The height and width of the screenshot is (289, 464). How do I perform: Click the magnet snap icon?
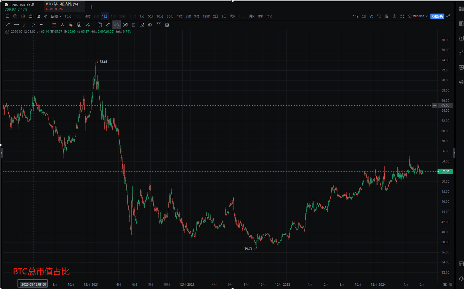(150, 25)
